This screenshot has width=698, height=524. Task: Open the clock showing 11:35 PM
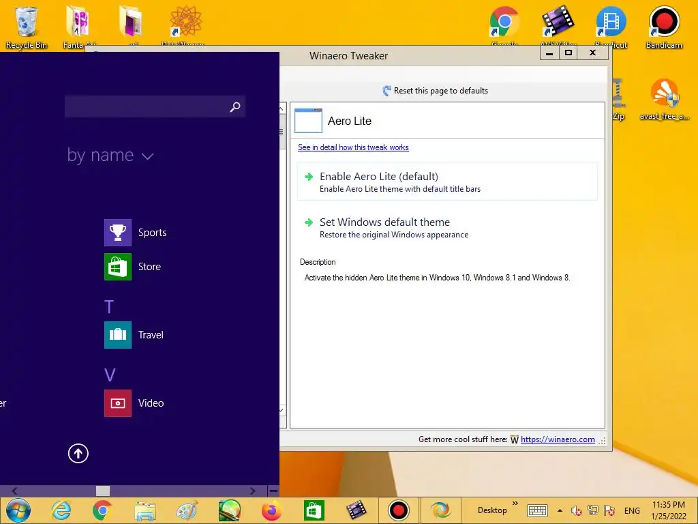click(669, 510)
